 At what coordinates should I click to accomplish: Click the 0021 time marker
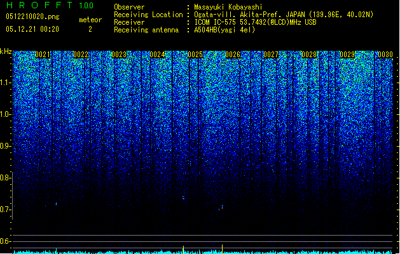43,55
